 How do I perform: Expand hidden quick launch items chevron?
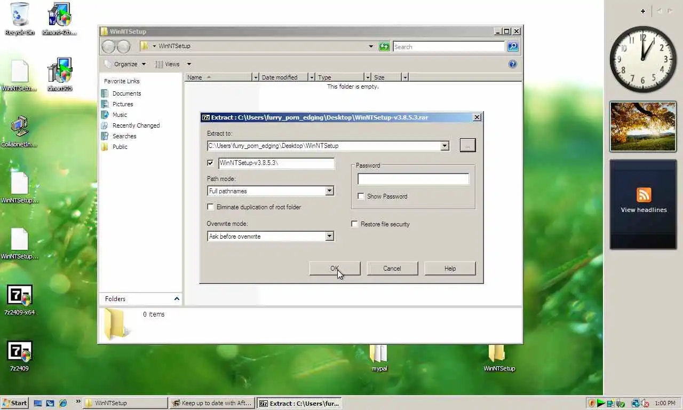[x=78, y=401]
